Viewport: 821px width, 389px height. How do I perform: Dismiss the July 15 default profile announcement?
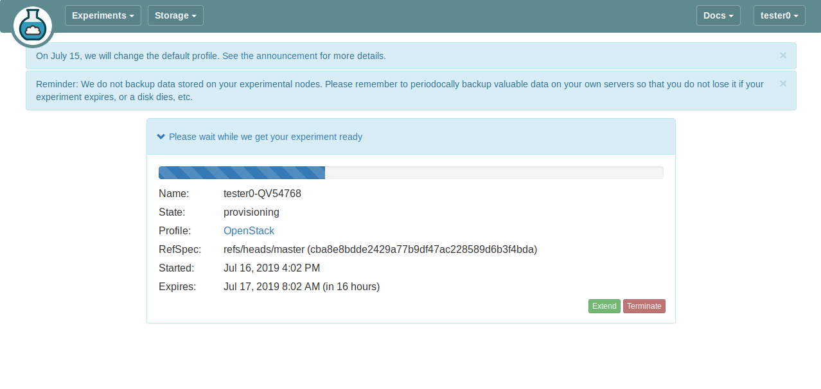(x=782, y=55)
